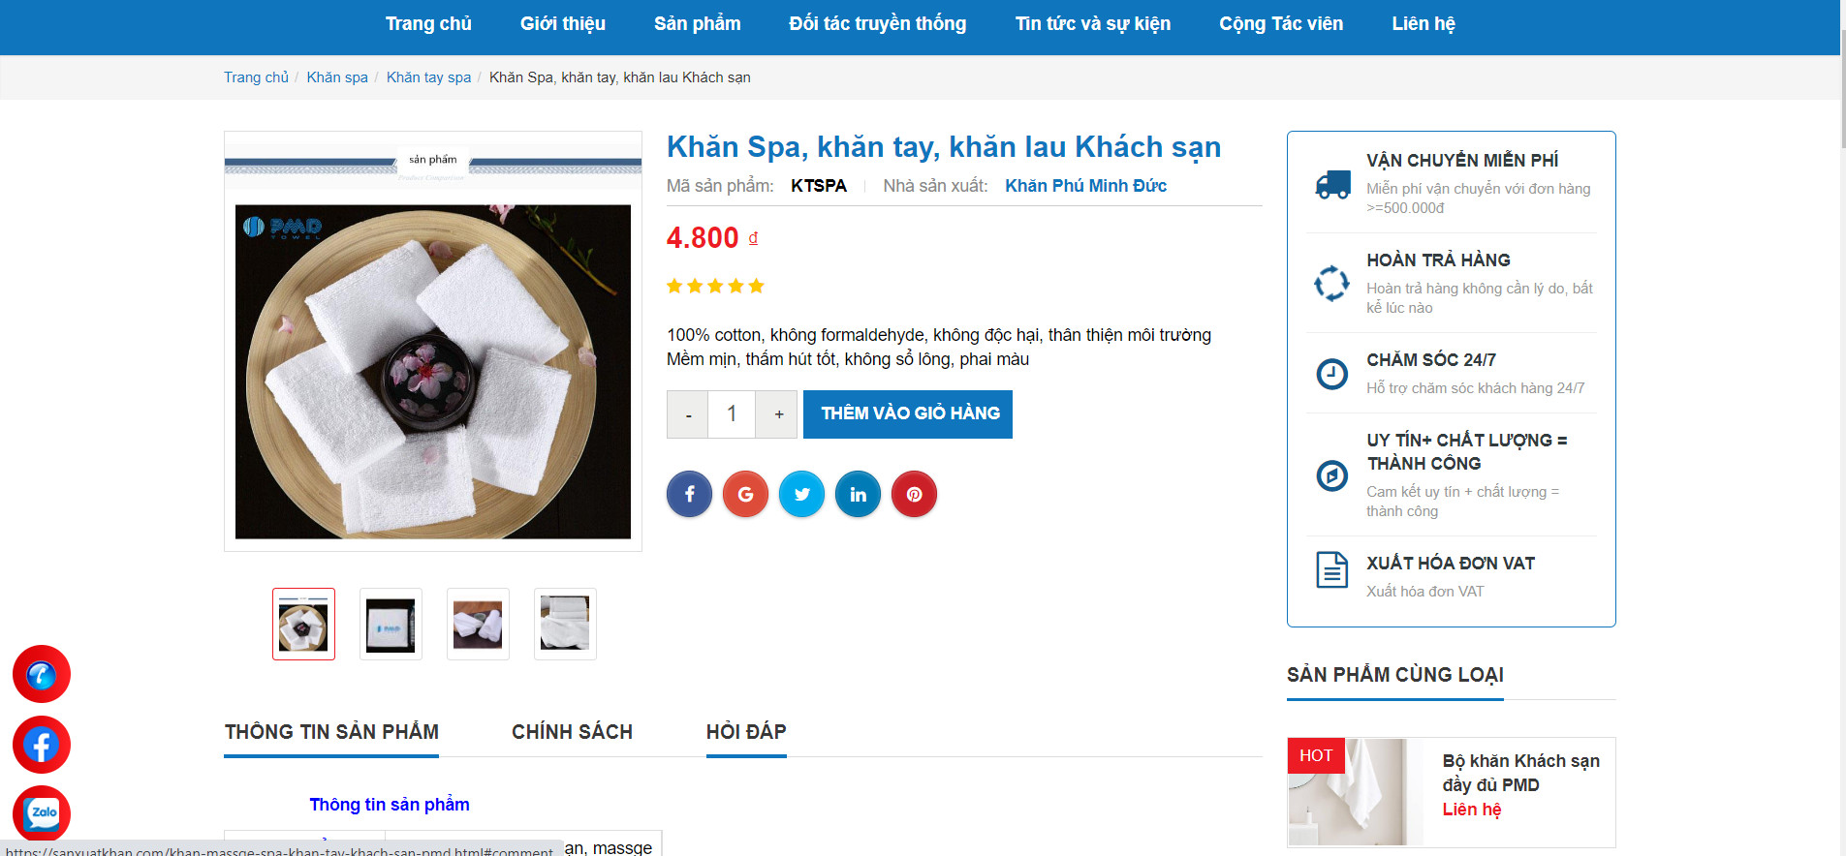Viewport: 1846px width, 856px height.
Task: Click the five-star product rating
Action: [715, 286]
